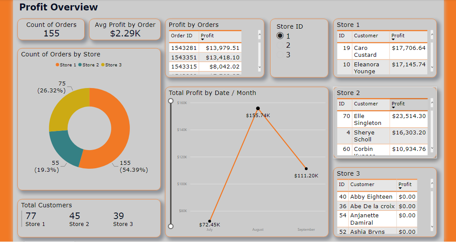This screenshot has width=456, height=242.
Task: Click scroll-down arrow in Profit by Orders table
Action: 260,67
